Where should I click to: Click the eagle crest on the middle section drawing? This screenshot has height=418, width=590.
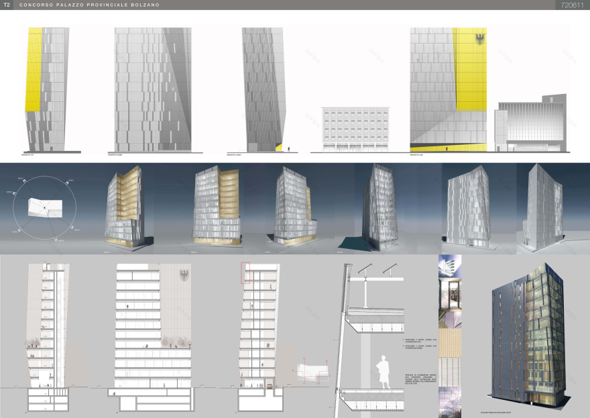click(x=184, y=275)
